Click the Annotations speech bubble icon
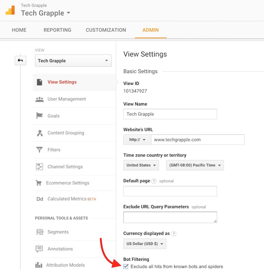264x271 pixels. coord(40,249)
